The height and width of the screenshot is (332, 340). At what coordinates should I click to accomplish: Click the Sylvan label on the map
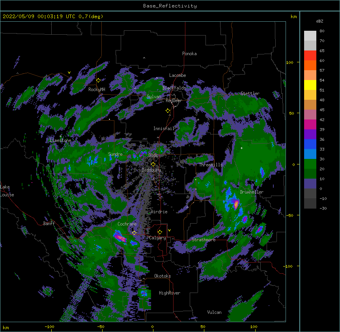pyautogui.click(x=154, y=97)
